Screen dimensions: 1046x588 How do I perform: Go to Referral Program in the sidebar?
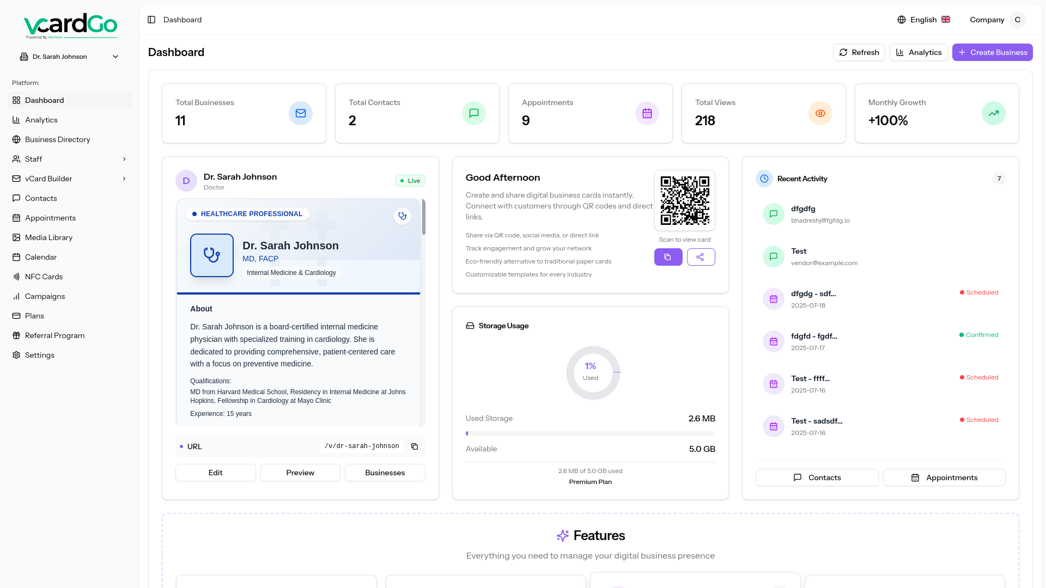54,335
